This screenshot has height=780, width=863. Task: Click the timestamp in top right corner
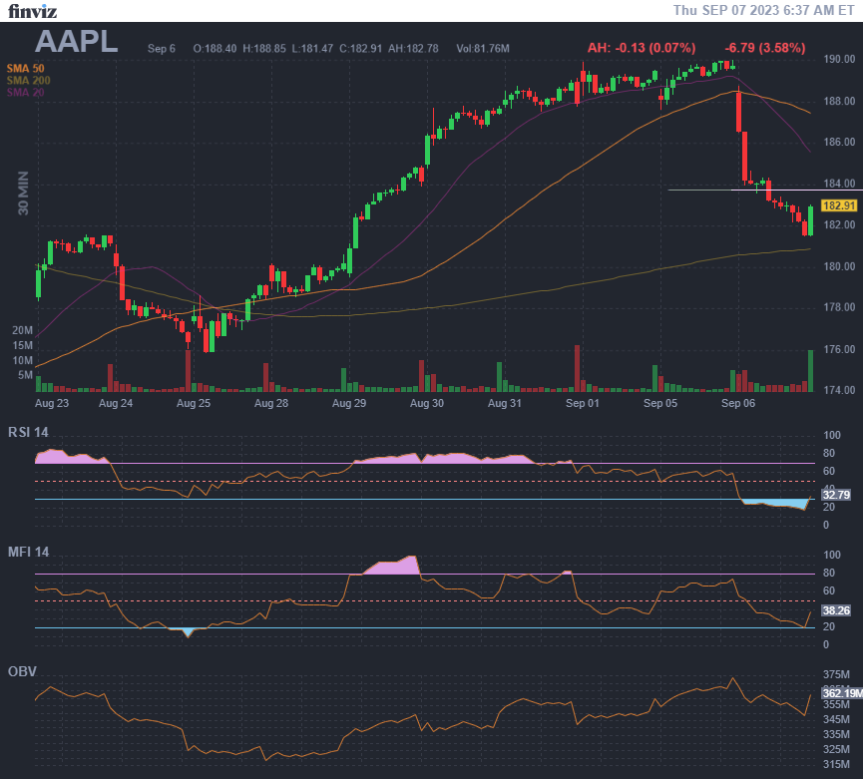tap(763, 10)
